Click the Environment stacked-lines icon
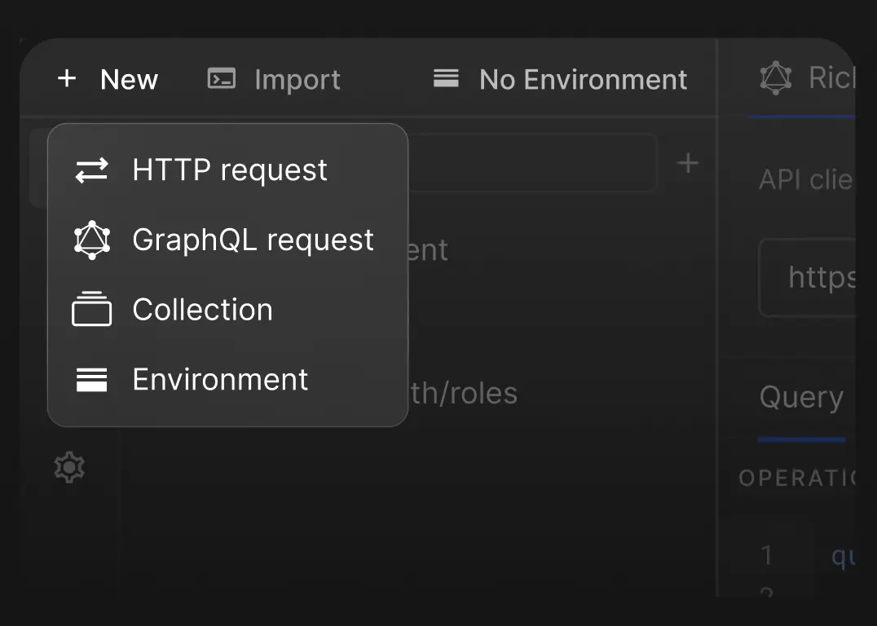The height and width of the screenshot is (626, 877). coord(91,379)
